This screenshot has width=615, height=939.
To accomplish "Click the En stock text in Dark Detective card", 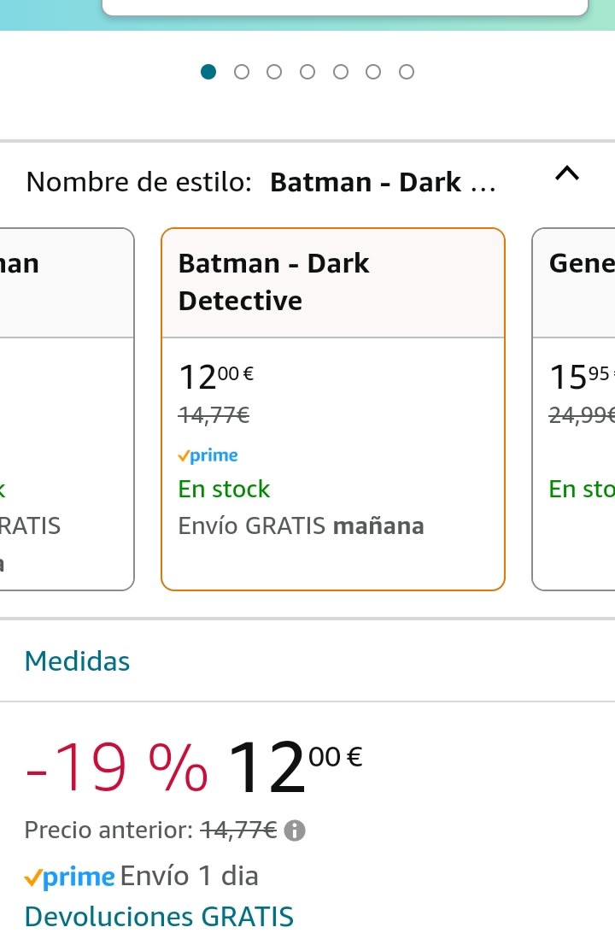I will point(224,490).
